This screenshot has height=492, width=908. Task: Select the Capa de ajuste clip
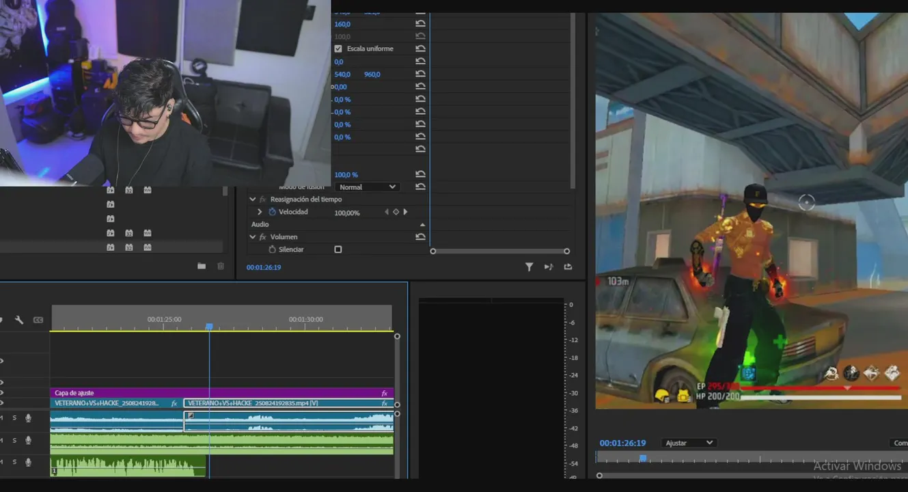click(222, 393)
